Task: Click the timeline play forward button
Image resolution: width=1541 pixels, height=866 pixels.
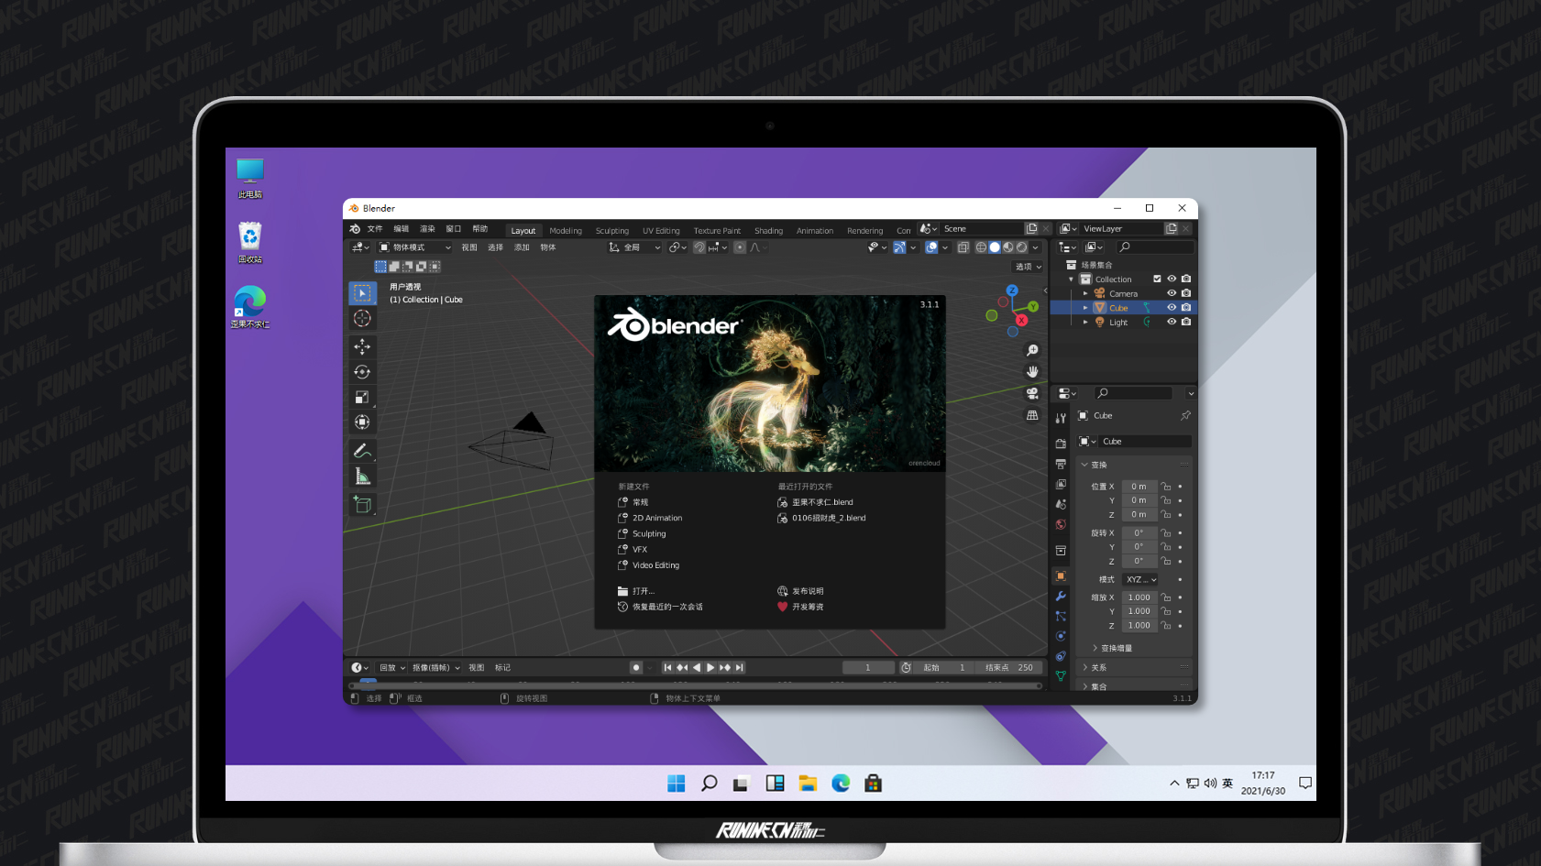Action: pyautogui.click(x=710, y=667)
